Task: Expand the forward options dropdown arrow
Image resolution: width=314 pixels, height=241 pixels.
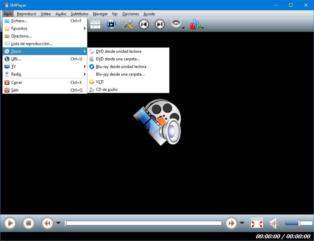Action: (x=242, y=223)
